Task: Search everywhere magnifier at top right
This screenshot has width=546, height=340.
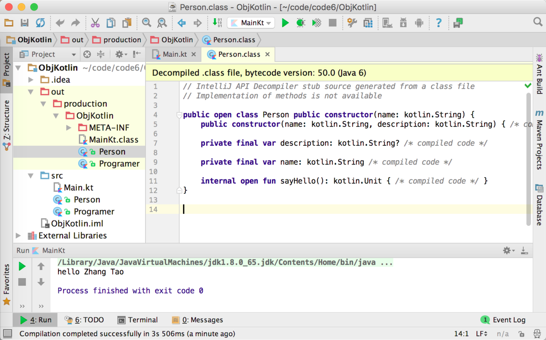Action: pyautogui.click(x=538, y=22)
